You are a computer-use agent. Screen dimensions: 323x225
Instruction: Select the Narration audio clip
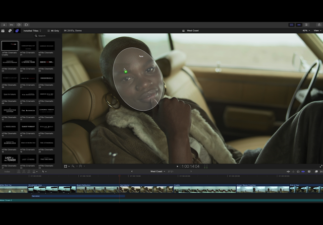(78, 196)
